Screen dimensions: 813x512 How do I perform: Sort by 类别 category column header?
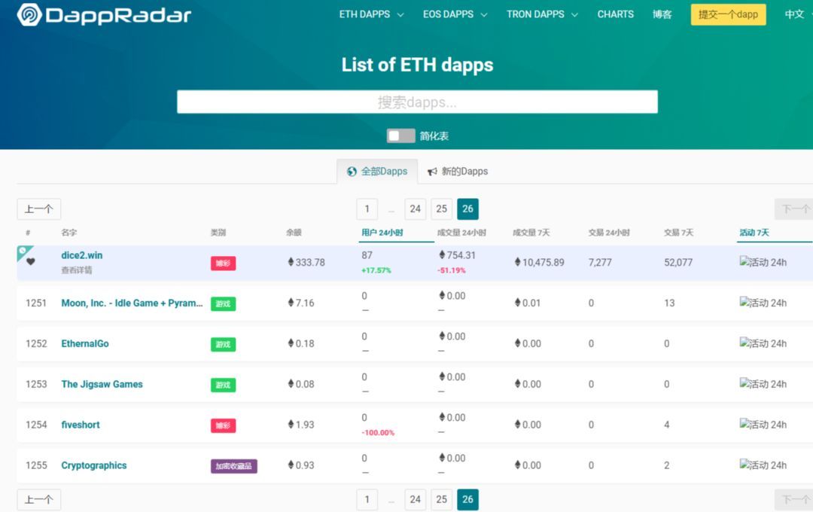click(x=218, y=233)
